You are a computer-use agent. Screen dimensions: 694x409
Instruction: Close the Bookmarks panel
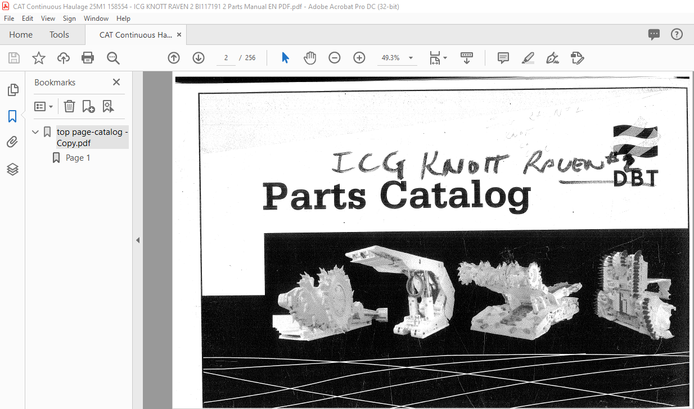pyautogui.click(x=116, y=82)
